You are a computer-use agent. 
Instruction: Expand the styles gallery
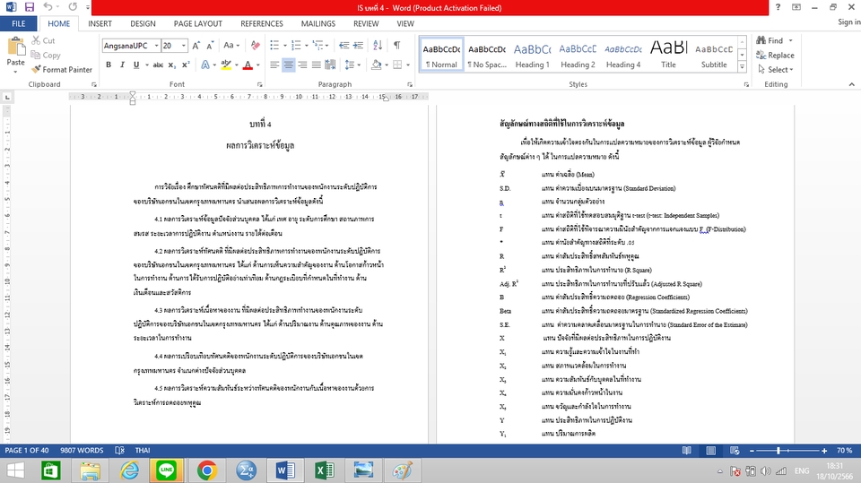[x=742, y=67]
